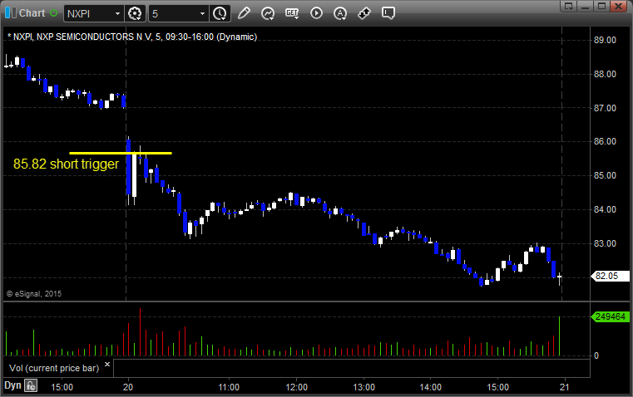The width and height of the screenshot is (633, 397).
Task: Minimize the chart window
Action: [x=586, y=6]
